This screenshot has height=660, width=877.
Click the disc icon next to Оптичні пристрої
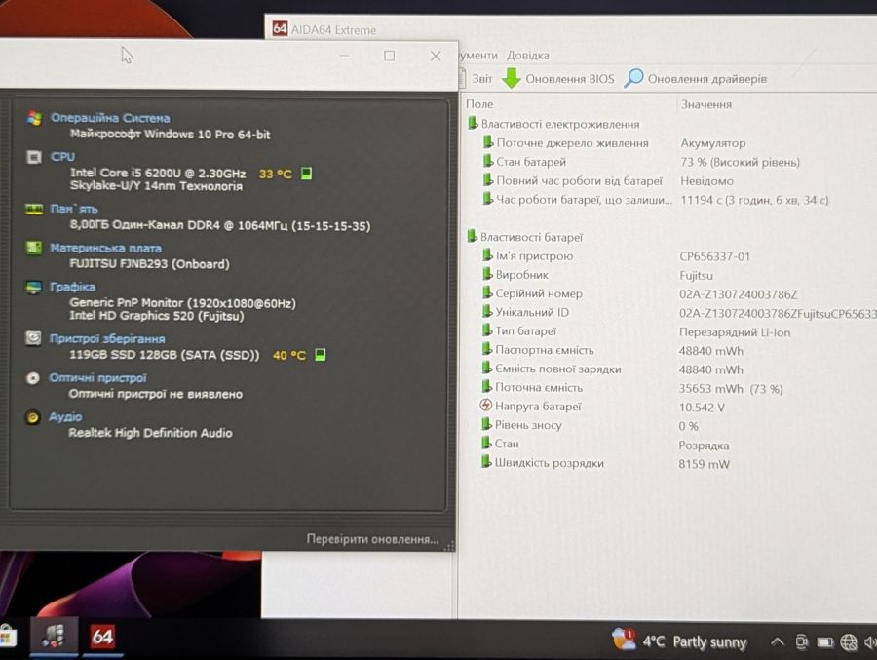(x=33, y=378)
